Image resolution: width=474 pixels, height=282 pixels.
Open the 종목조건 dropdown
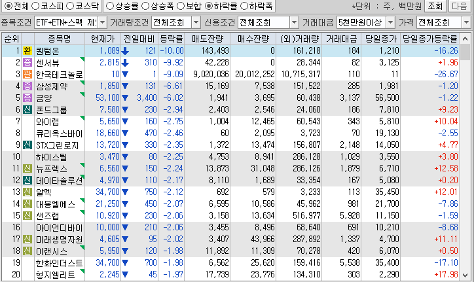click(x=103, y=22)
